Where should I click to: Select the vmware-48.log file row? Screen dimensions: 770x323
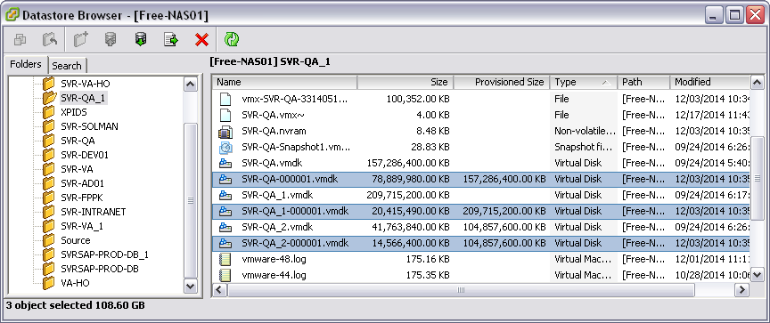(480, 259)
